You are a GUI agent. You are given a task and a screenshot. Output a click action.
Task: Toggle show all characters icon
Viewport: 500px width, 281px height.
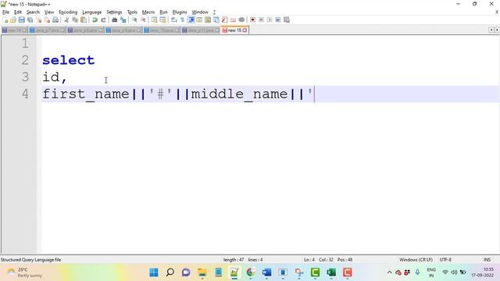182,20
